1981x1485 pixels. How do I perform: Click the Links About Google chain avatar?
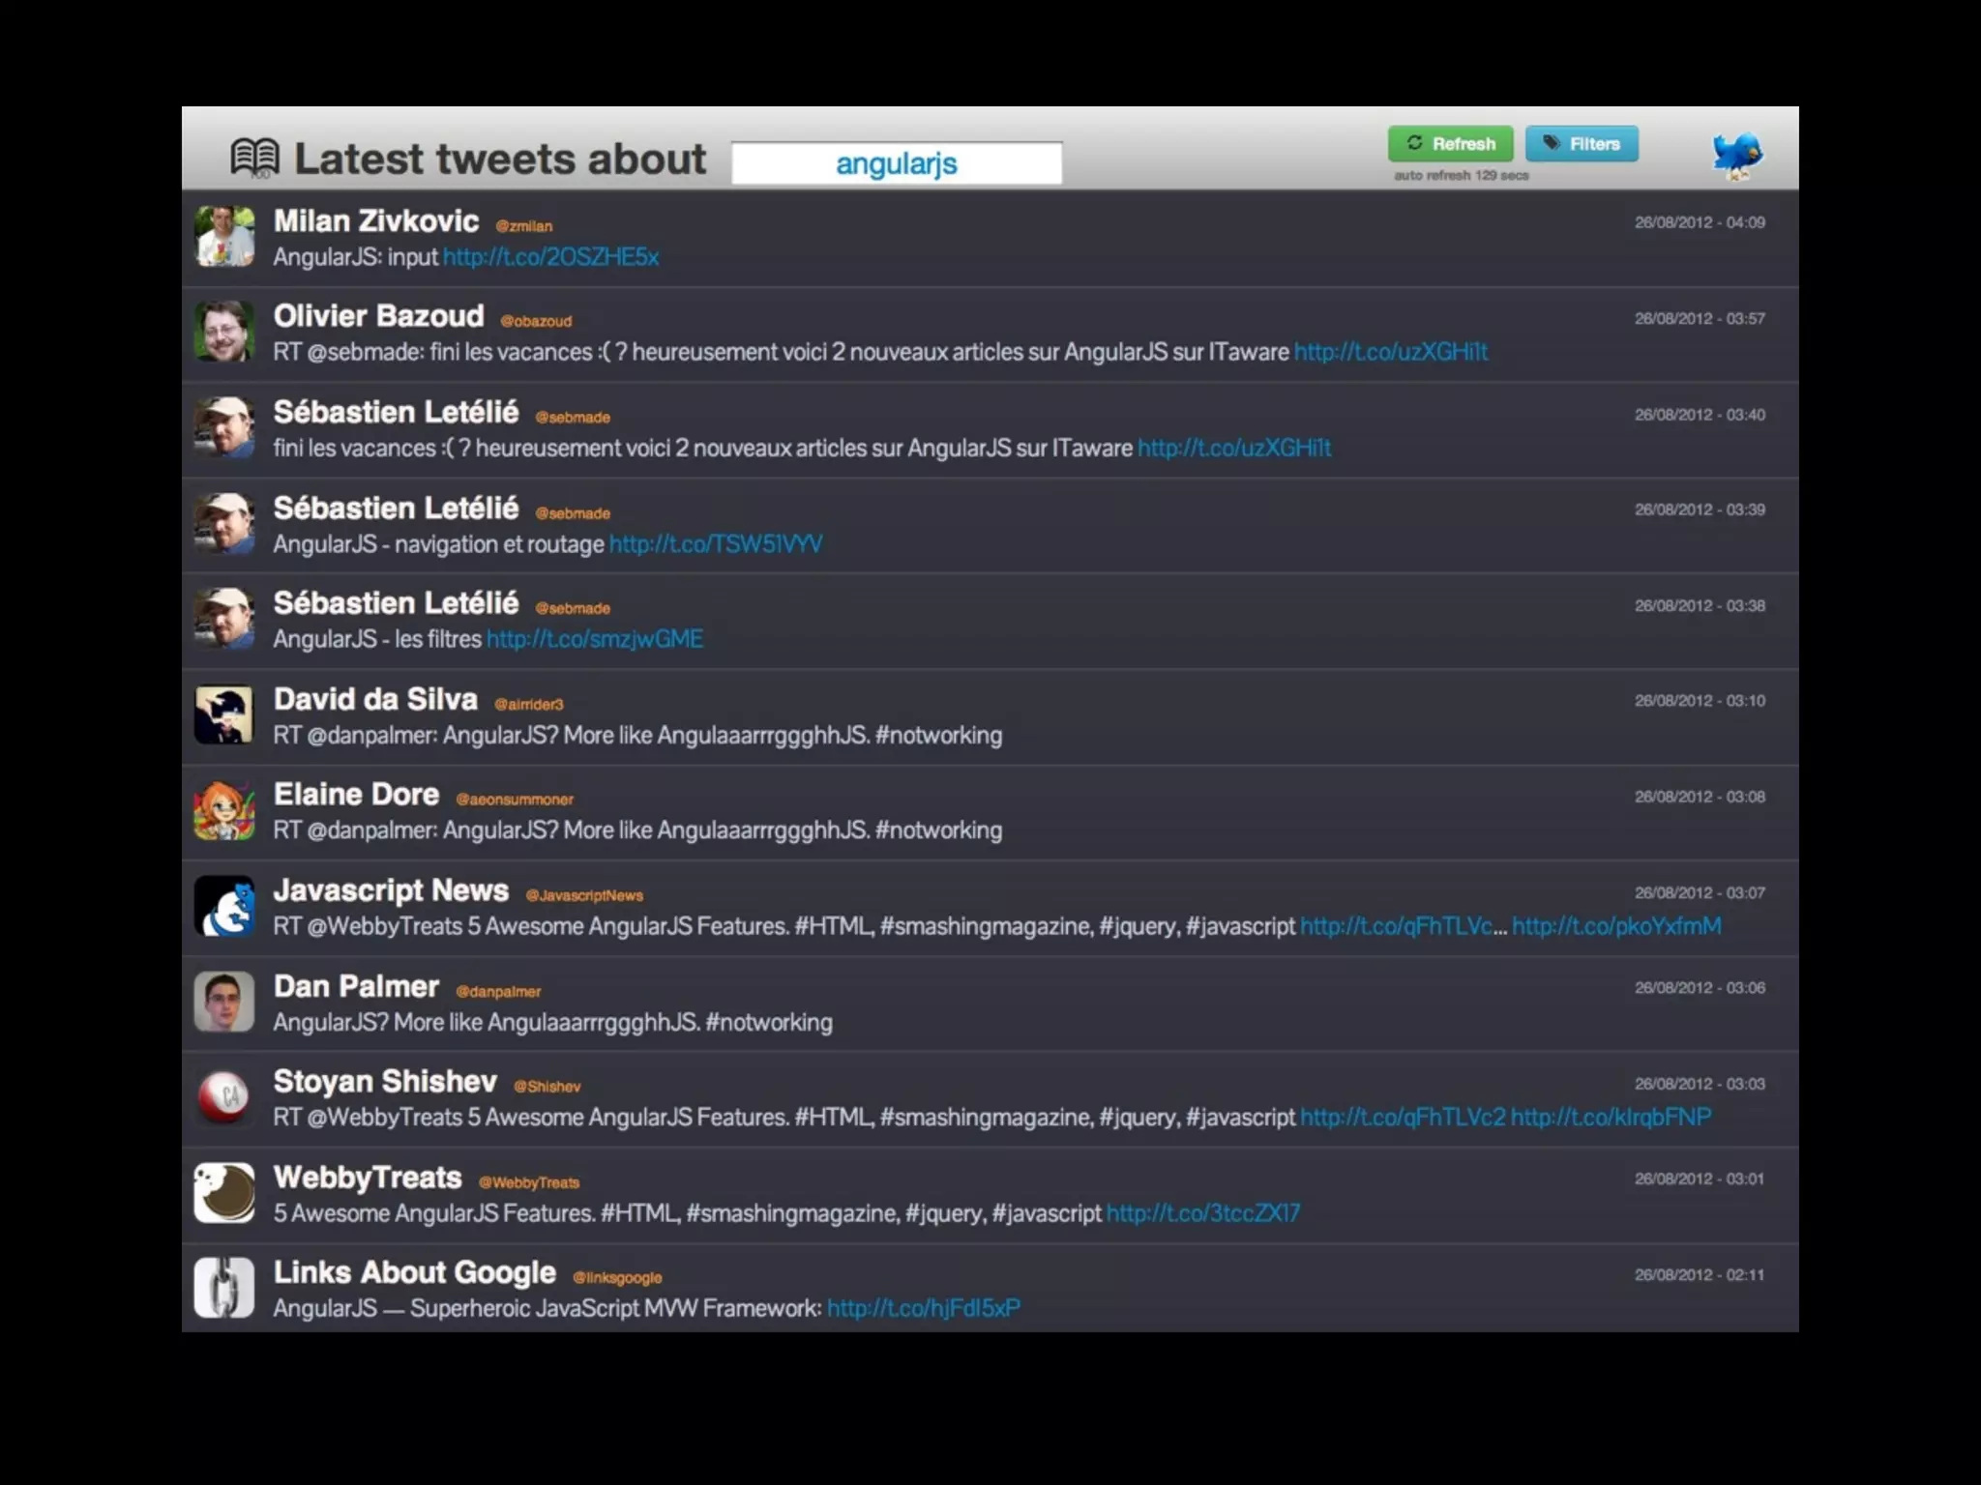(x=224, y=1288)
